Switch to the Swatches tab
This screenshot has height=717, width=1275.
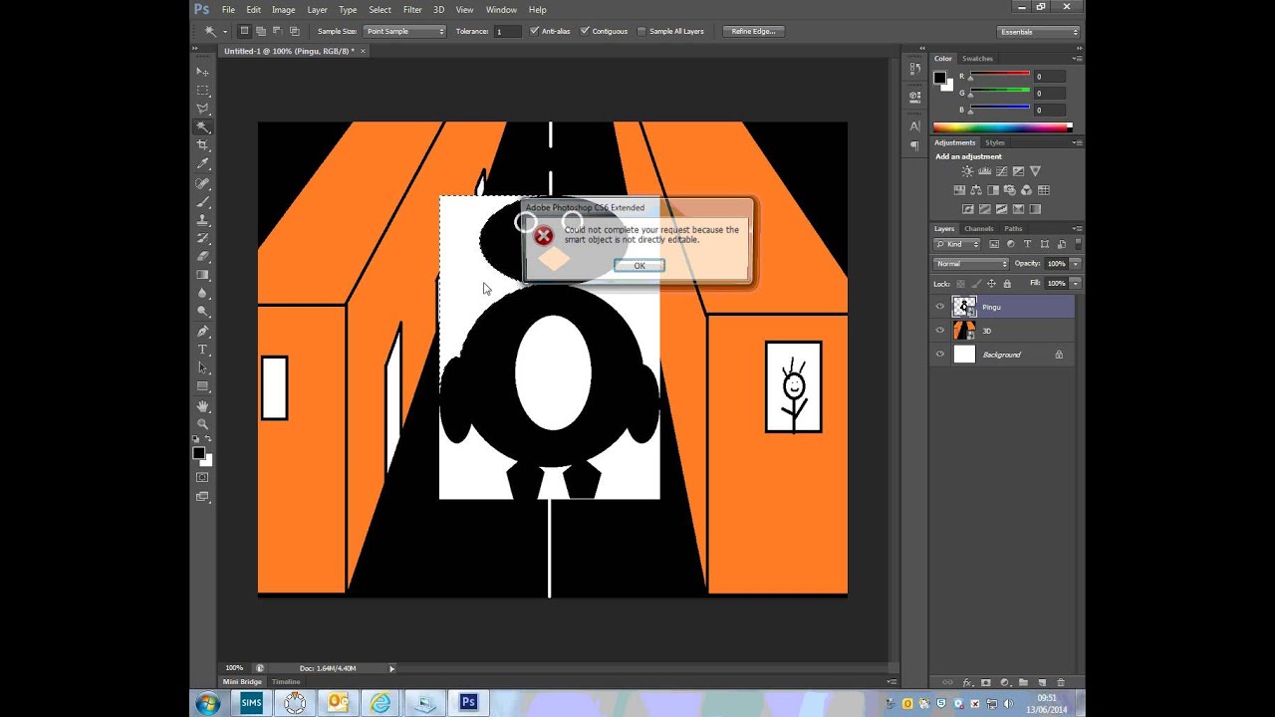pyautogui.click(x=977, y=59)
